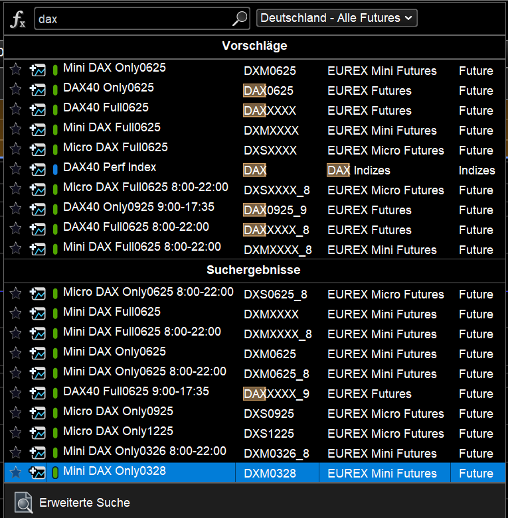Viewport: 508px width, 518px height.
Task: Choose Micro DAX Full0625 8:00-22:00
Action: tap(145, 187)
